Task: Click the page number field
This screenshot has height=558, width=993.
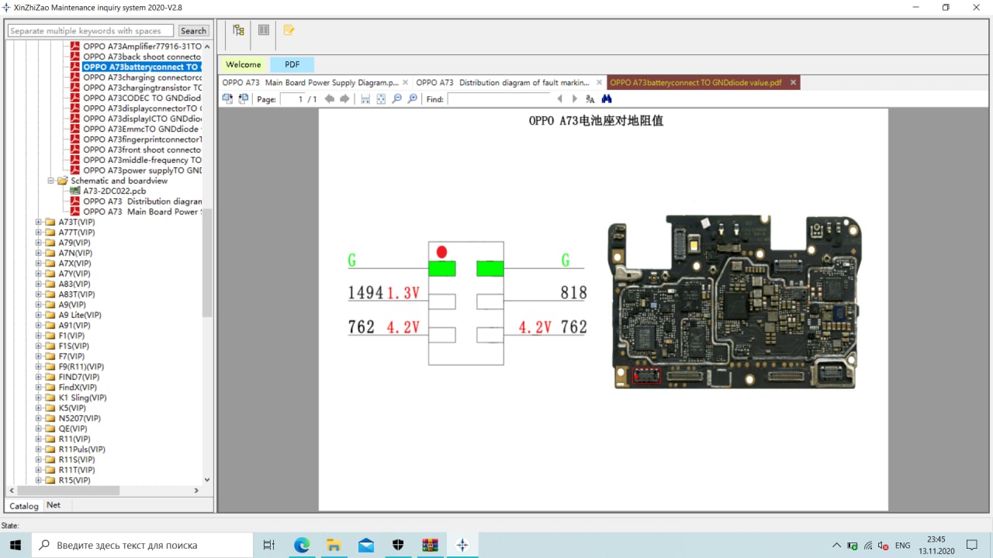Action: click(x=291, y=99)
